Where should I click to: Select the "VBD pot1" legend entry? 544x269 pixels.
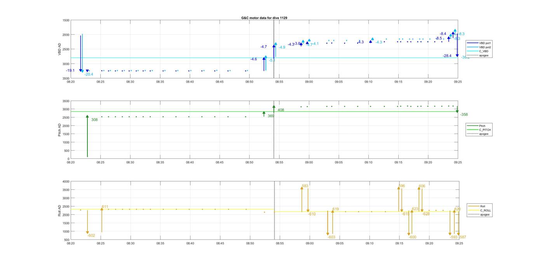coord(479,43)
